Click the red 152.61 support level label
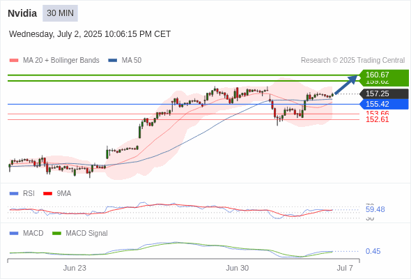The width and height of the screenshot is (411, 279). click(x=378, y=120)
